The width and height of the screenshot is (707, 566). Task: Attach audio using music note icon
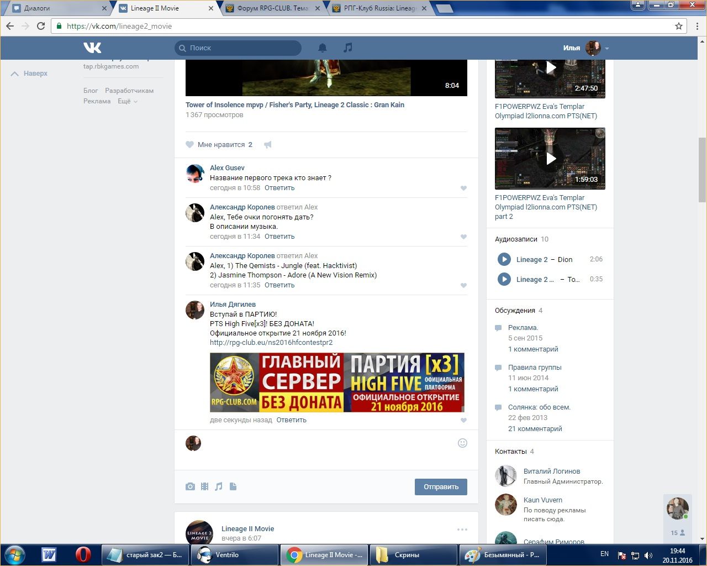tap(219, 486)
